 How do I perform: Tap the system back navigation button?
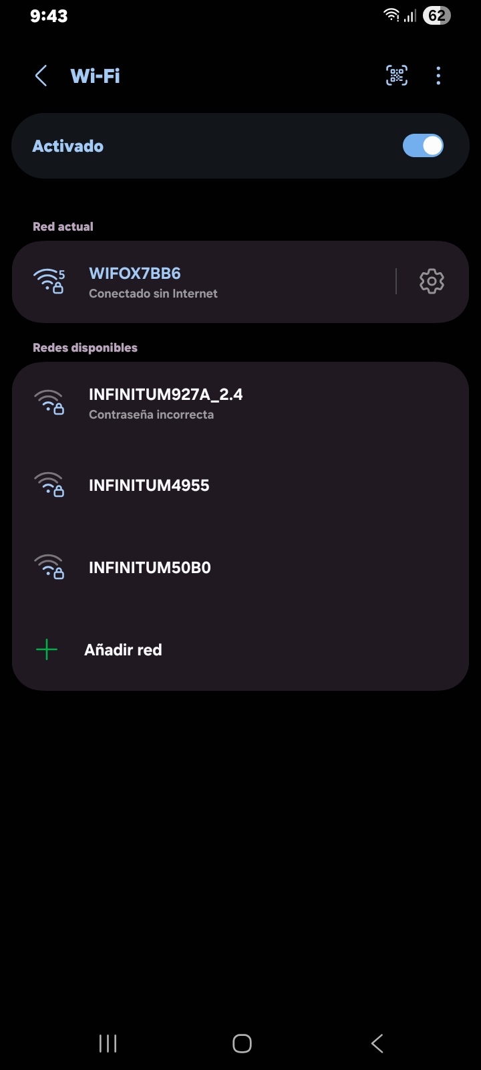coord(377,1043)
